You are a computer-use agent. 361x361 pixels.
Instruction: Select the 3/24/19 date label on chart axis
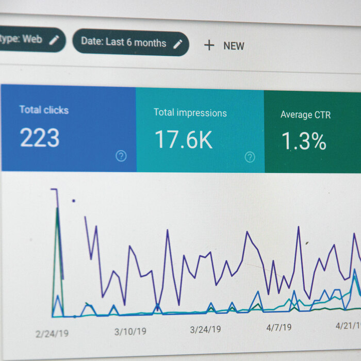coord(205,329)
